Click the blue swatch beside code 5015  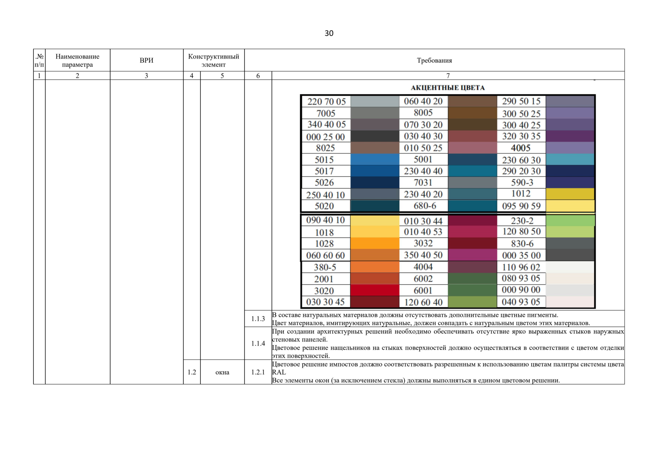click(x=375, y=160)
